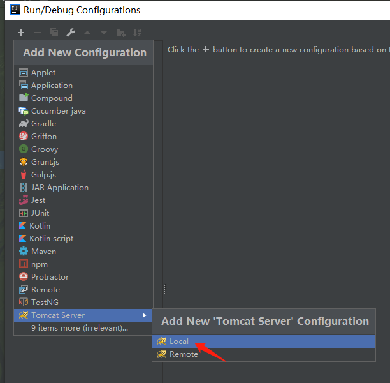Click the Applet icon in list
The width and height of the screenshot is (390, 383).
click(24, 73)
